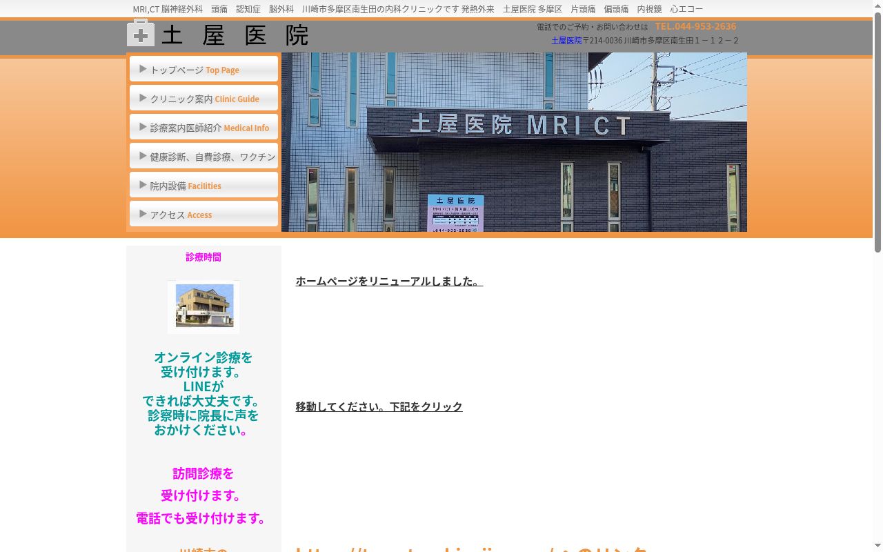Click the small clinic building thumbnail

(x=204, y=306)
